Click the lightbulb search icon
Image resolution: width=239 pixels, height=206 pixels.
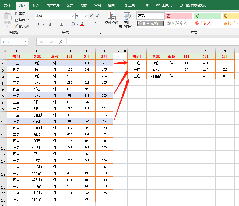click(181, 6)
